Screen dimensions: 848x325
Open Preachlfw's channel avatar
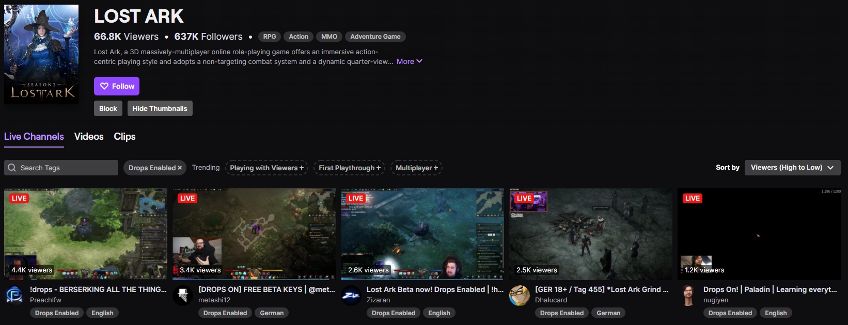[x=14, y=295]
